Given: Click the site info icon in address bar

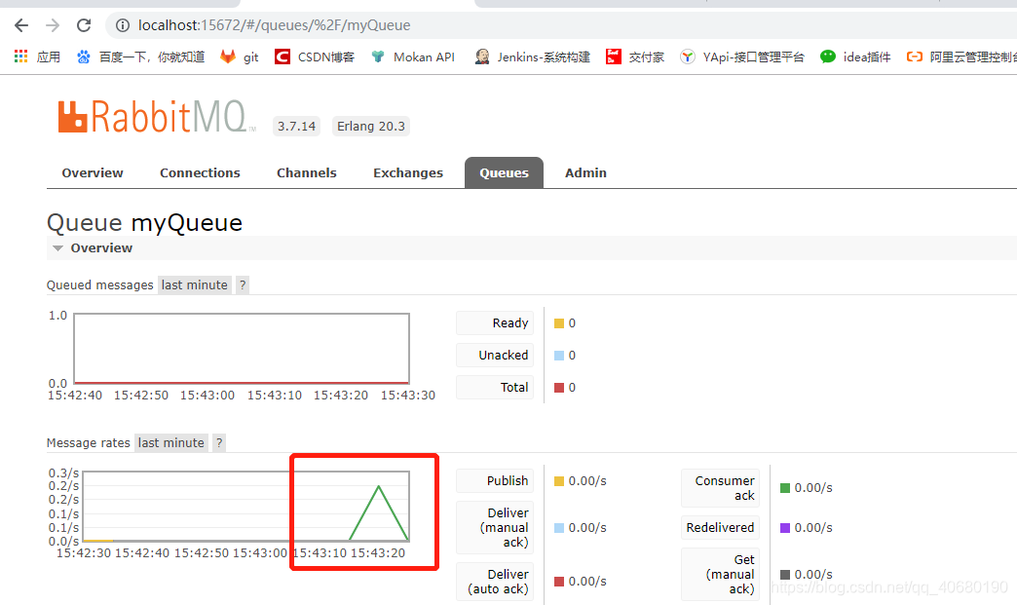Looking at the screenshot, I should 122,25.
